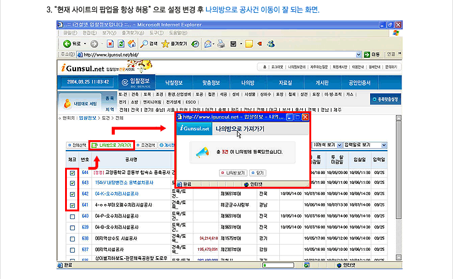Click the Stop page loading icon
The width and height of the screenshot is (453, 279).
coord(110,44)
